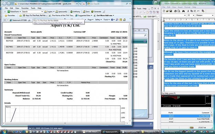215x134 pixels.
Task: Click the Internet Explorer Forward button
Action: (x=9, y=4)
